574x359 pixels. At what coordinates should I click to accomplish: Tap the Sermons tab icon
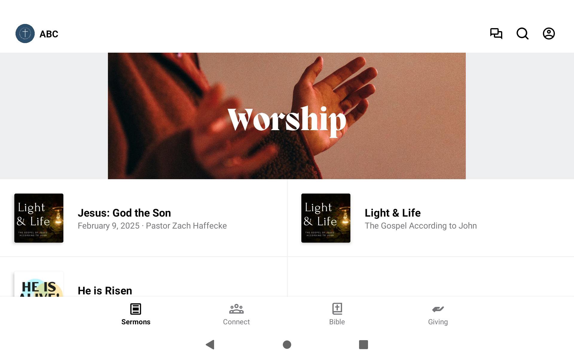tap(136, 309)
